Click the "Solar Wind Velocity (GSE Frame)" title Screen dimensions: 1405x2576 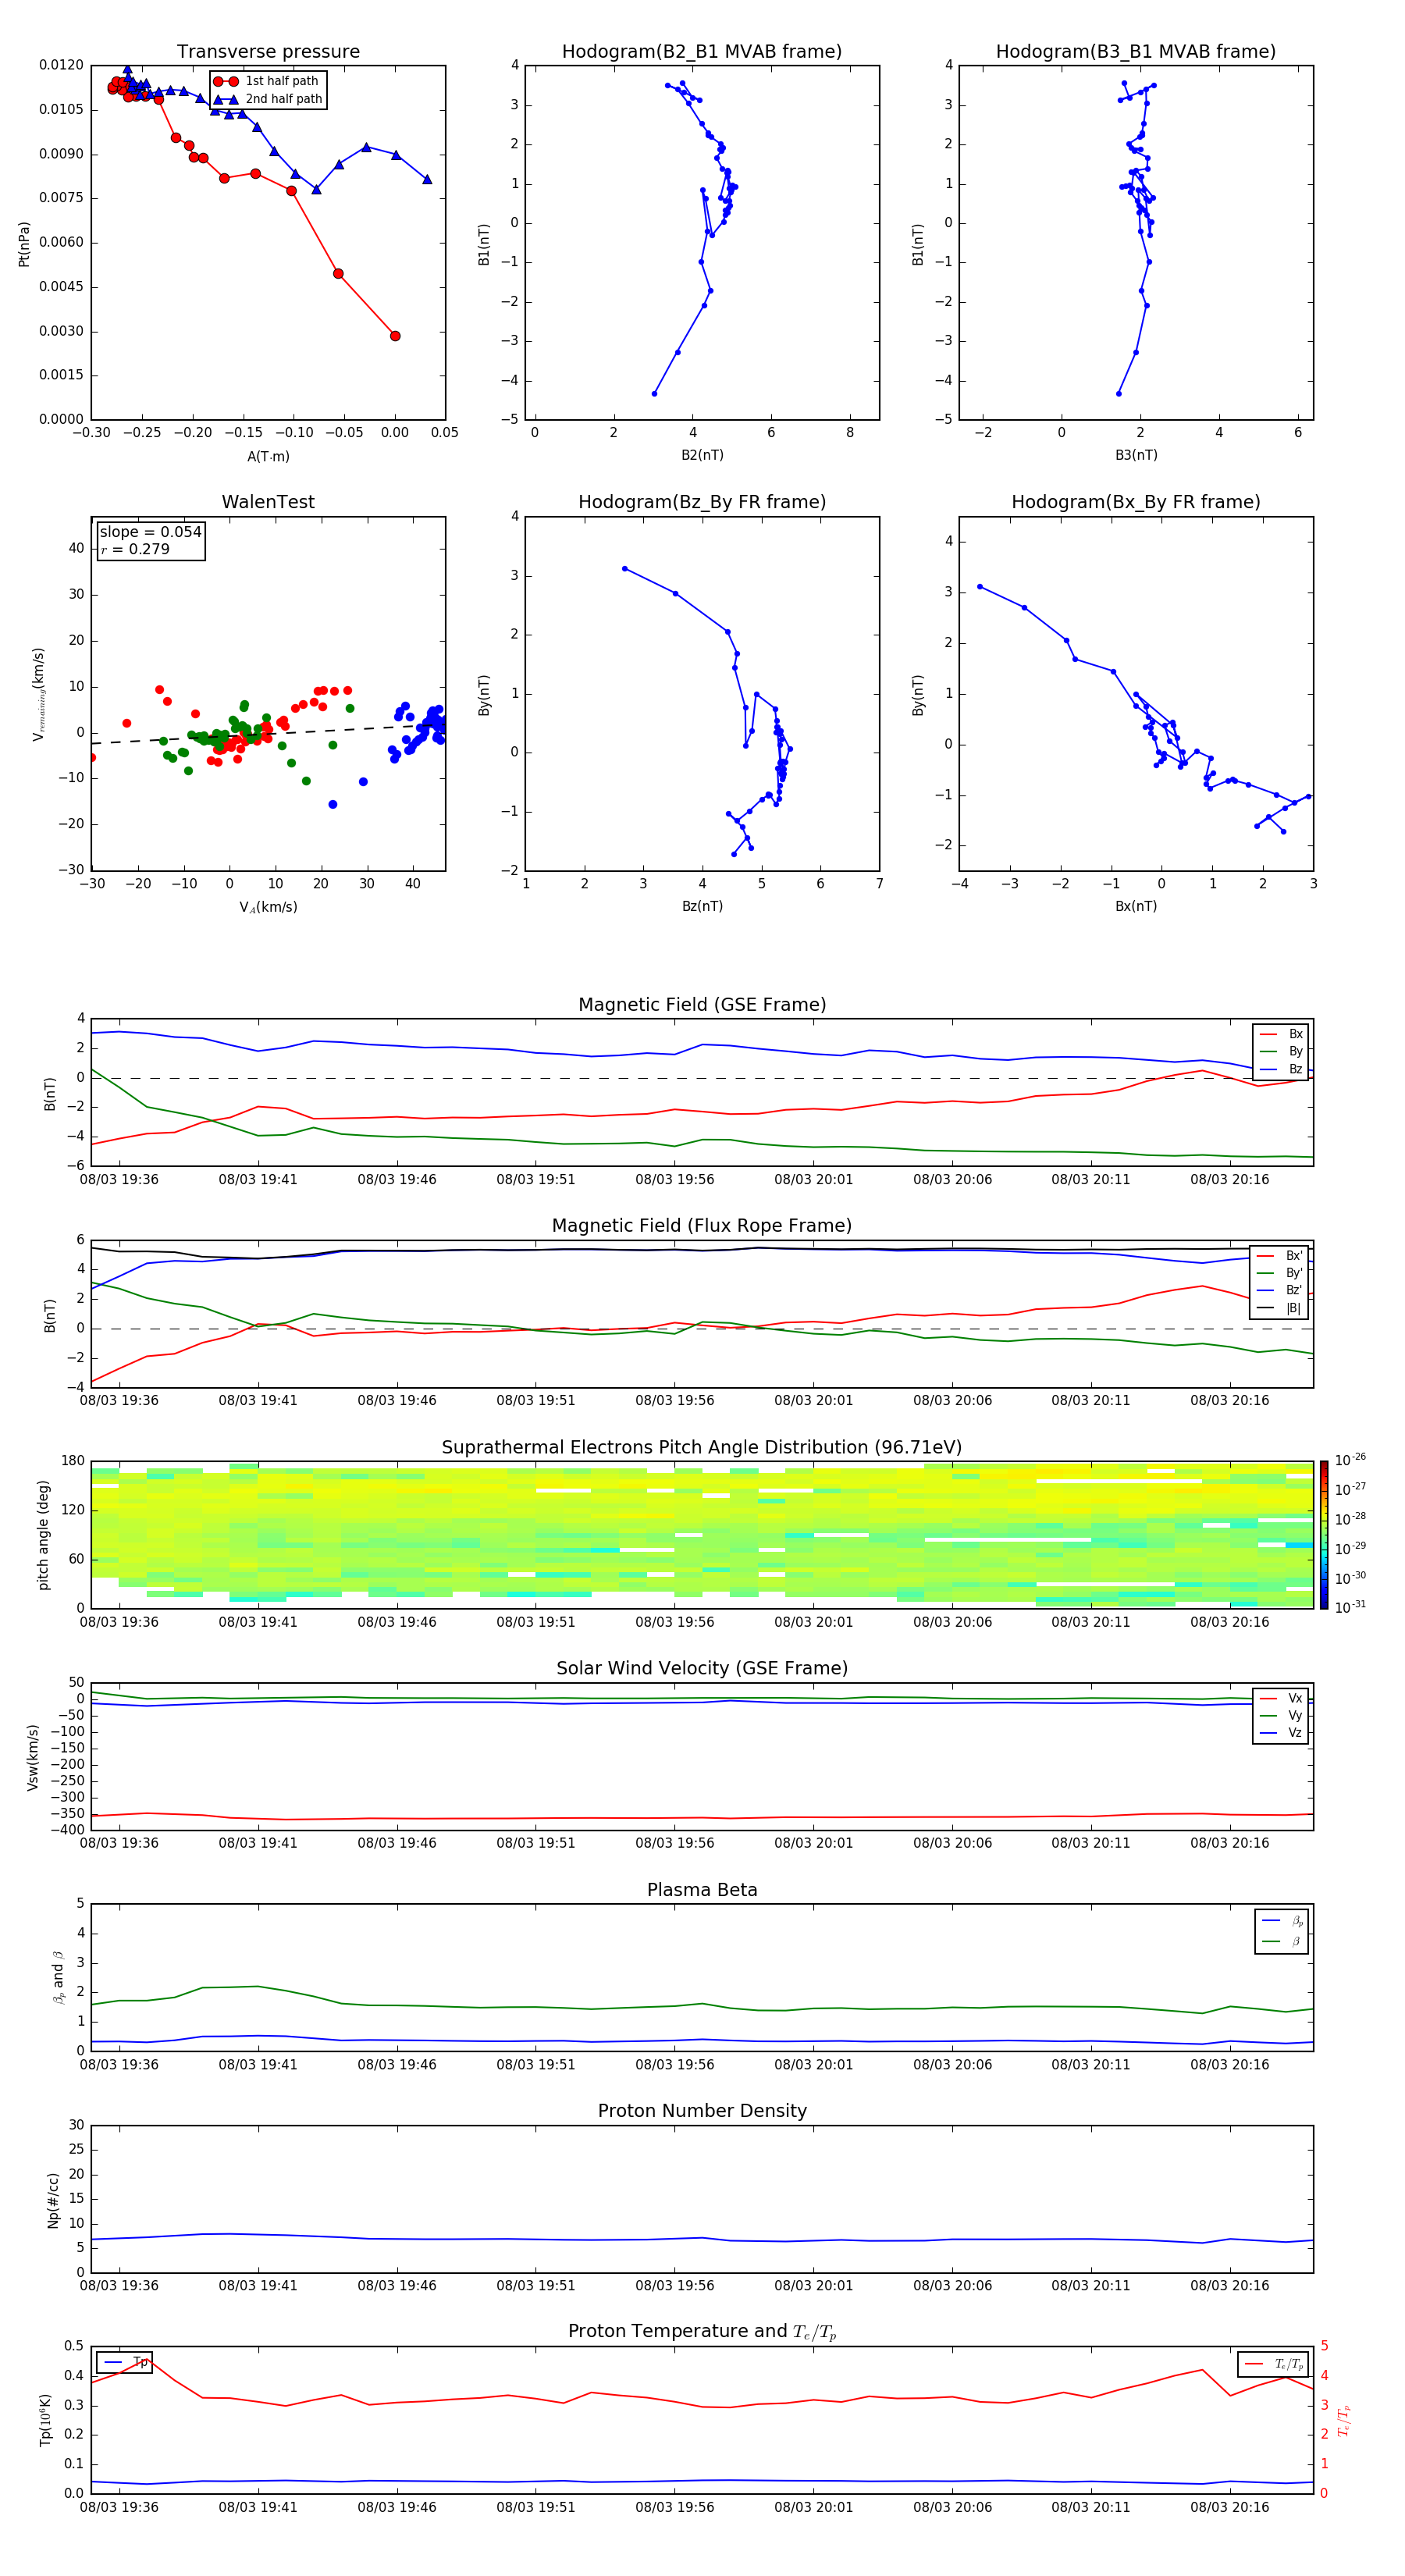(702, 1669)
